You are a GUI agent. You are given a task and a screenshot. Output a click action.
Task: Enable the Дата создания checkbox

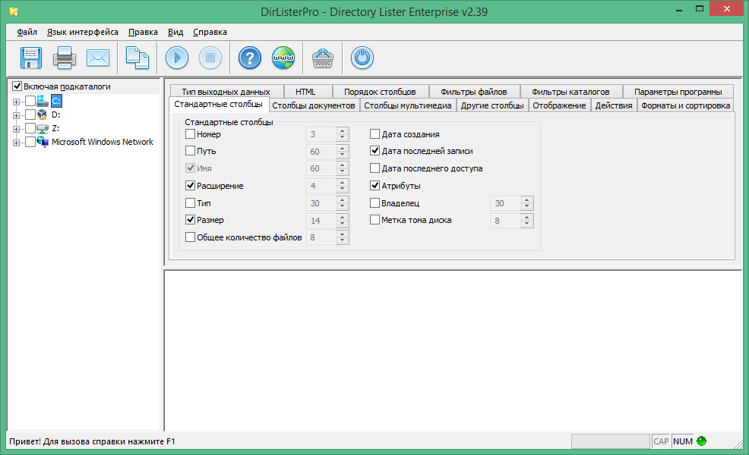click(x=375, y=134)
